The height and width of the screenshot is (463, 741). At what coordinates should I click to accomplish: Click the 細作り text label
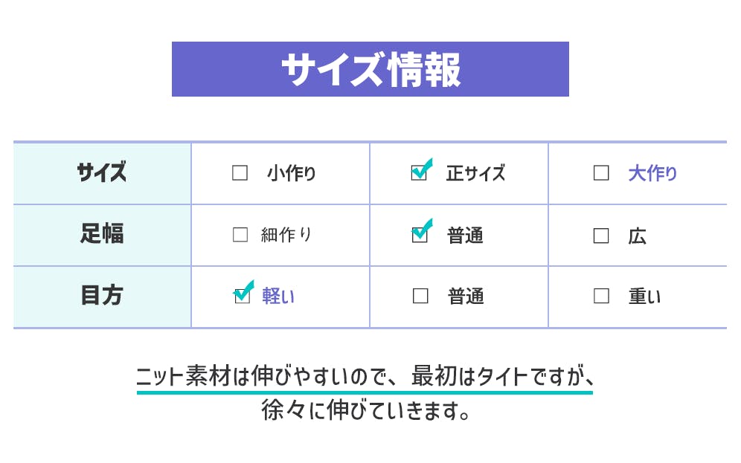(x=286, y=235)
